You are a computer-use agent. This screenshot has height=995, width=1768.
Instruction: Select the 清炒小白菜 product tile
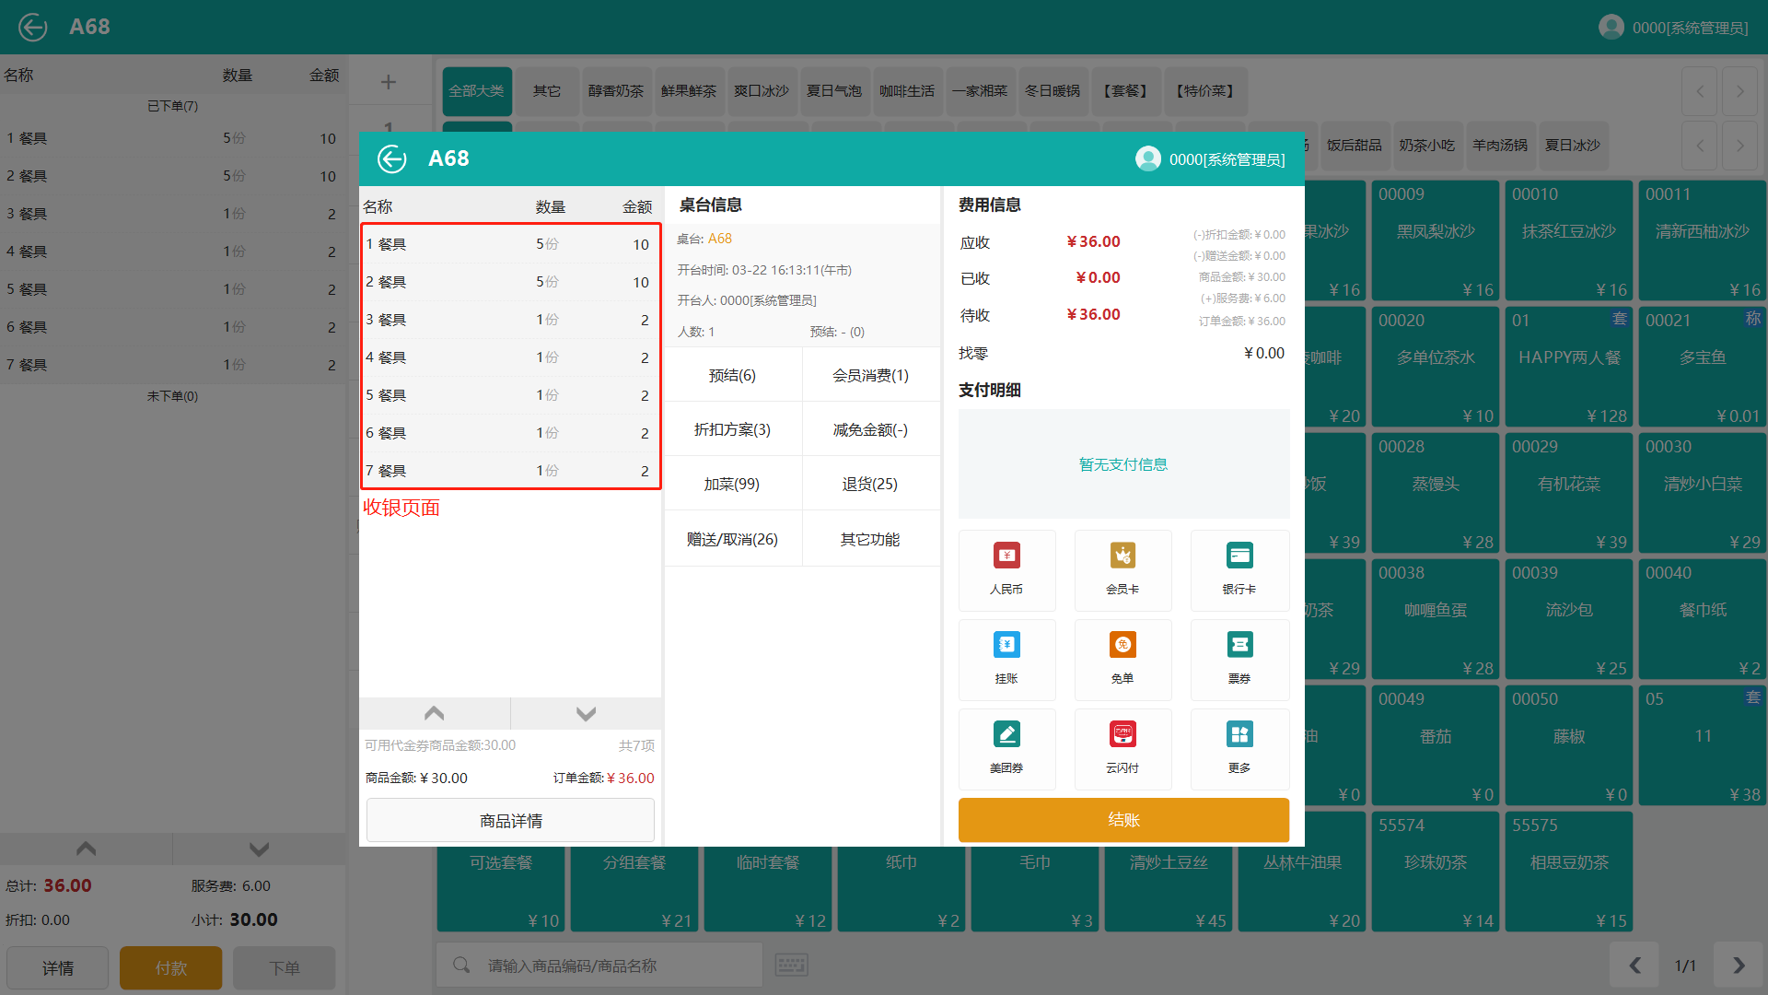point(1703,494)
